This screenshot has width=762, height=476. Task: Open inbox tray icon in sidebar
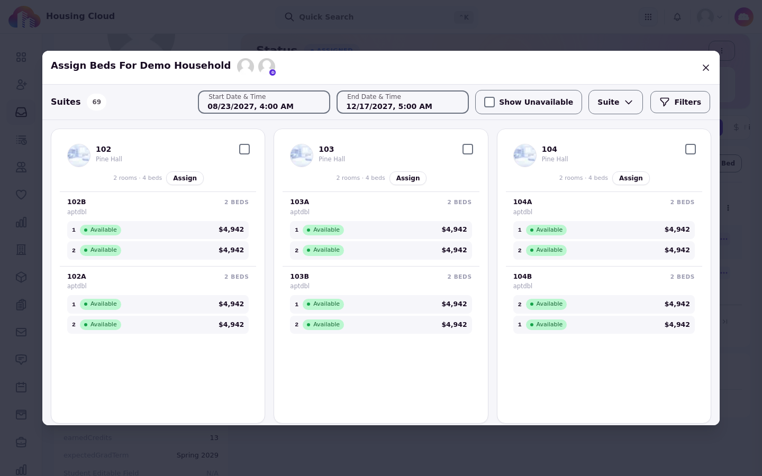[21, 112]
